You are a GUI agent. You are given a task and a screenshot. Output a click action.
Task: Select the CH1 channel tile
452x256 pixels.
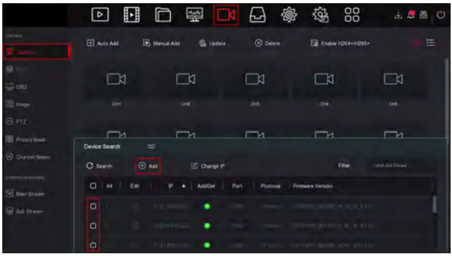(116, 84)
